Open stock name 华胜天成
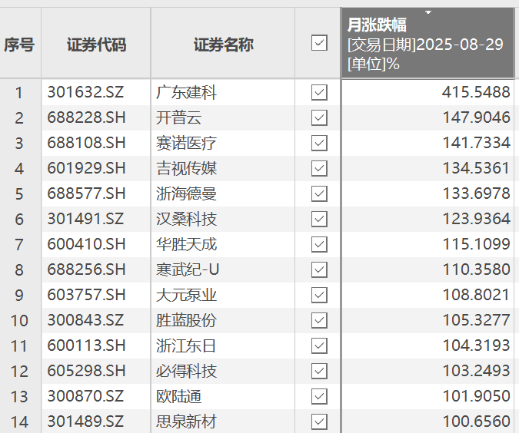The height and width of the screenshot is (433, 519). [x=186, y=245]
